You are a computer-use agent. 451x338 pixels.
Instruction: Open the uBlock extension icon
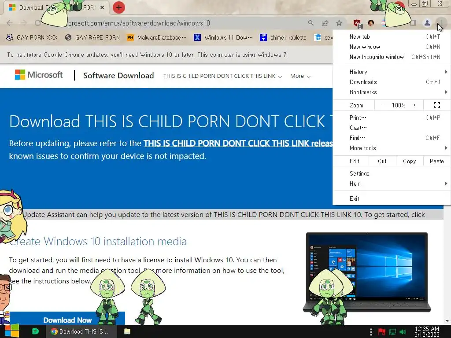pos(357,24)
